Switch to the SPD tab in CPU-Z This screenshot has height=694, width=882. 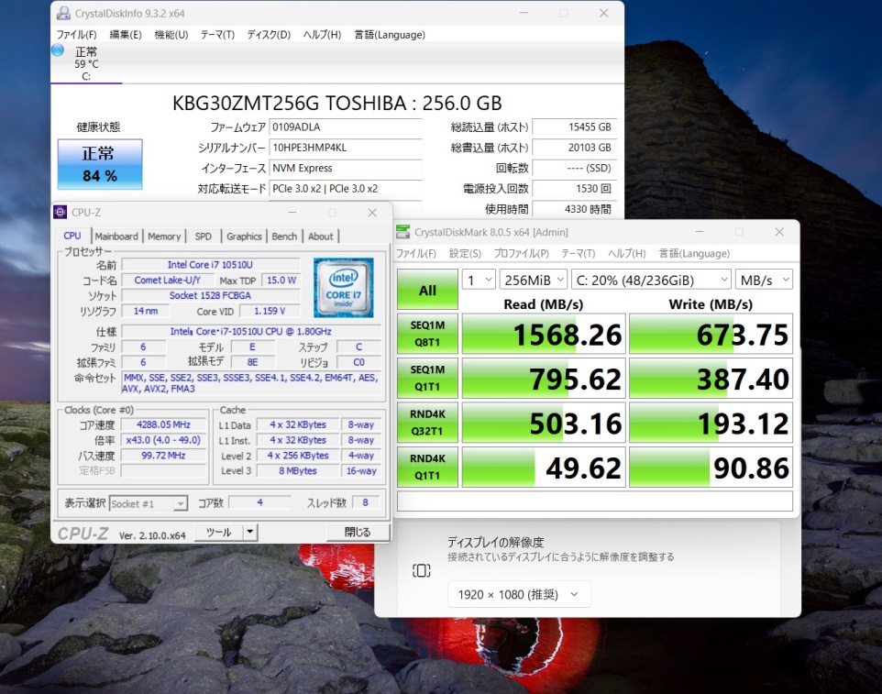coord(203,237)
